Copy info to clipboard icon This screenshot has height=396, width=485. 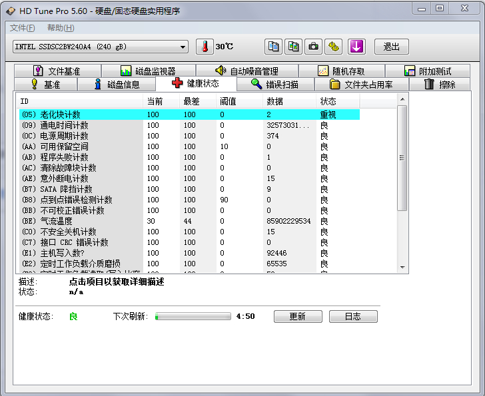273,47
